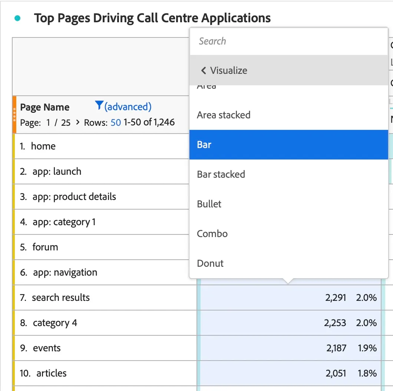Select the panel title text

coord(152,18)
